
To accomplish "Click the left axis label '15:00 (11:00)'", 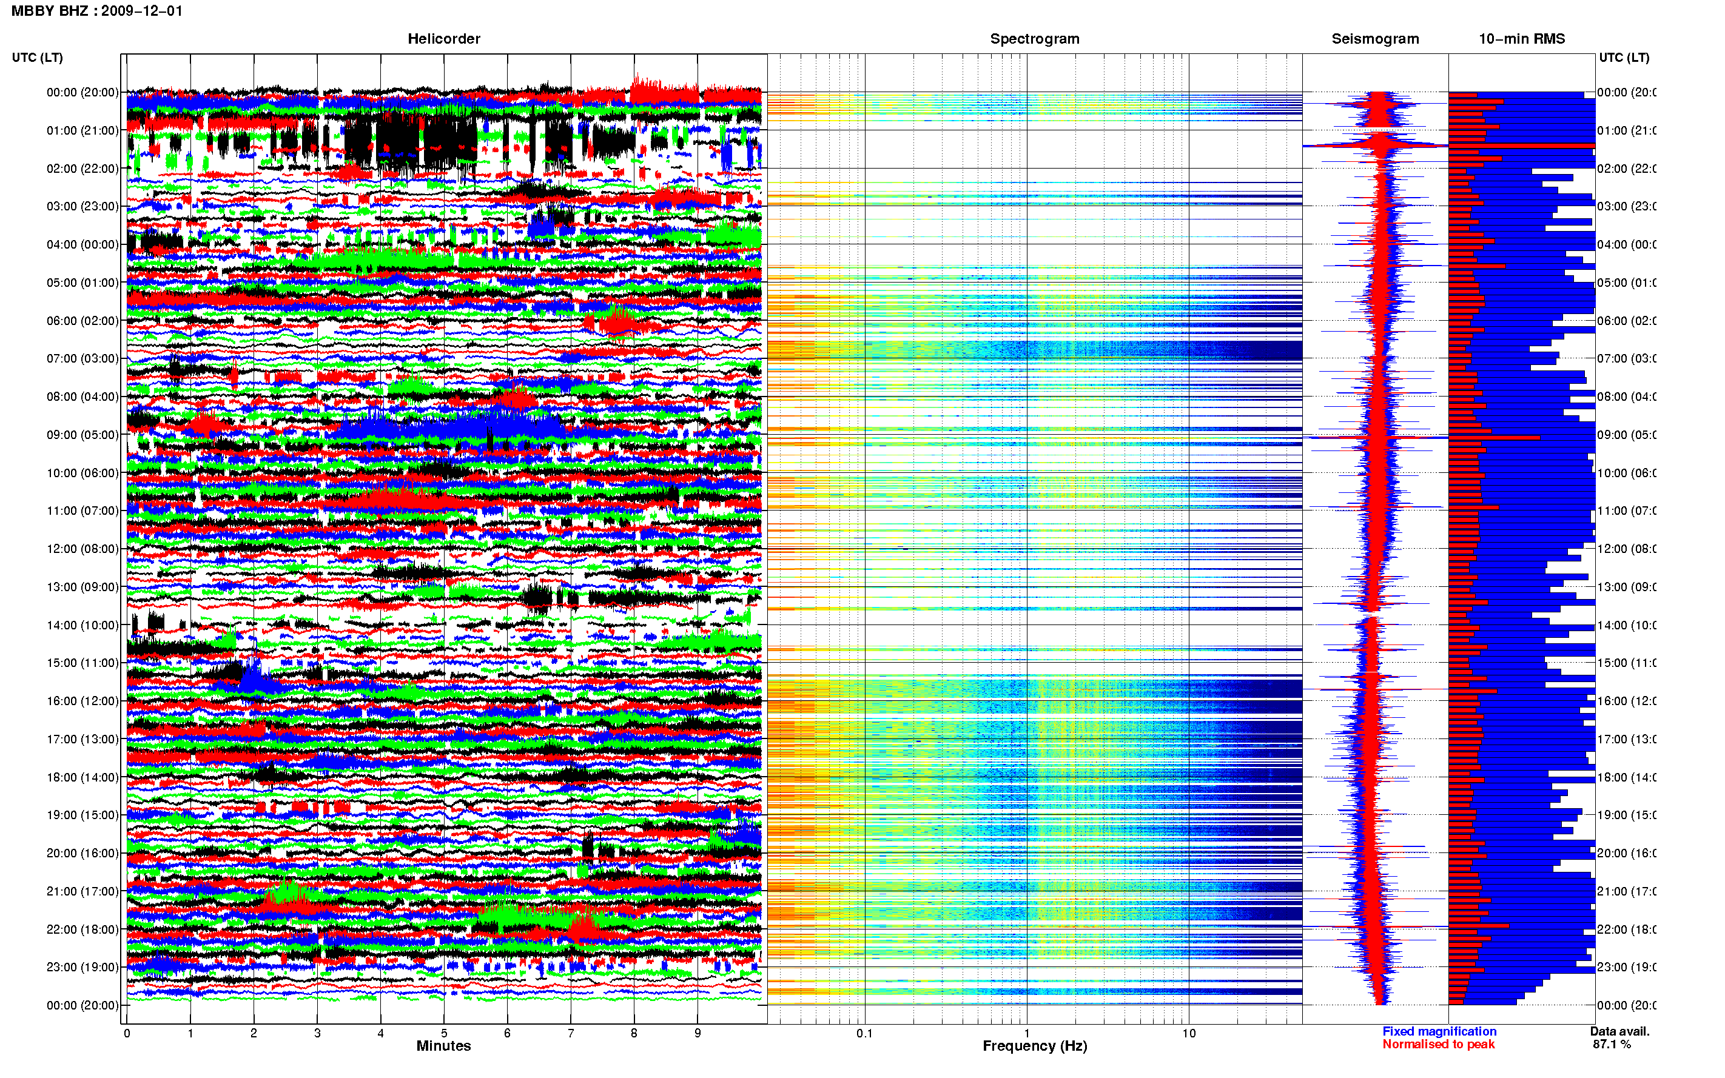I will click(x=82, y=663).
